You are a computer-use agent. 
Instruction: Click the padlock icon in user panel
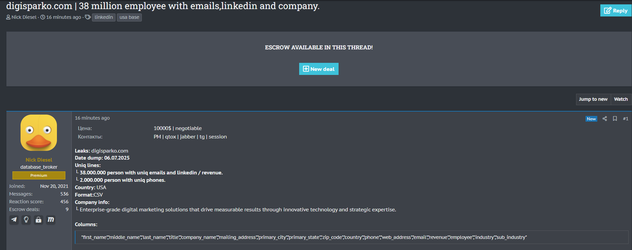click(x=38, y=220)
